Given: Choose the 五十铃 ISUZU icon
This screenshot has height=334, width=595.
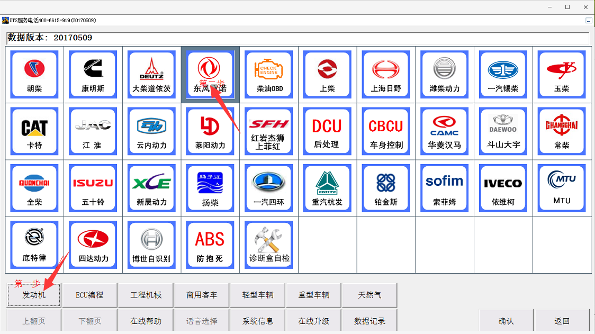Looking at the screenshot, I should tap(93, 188).
